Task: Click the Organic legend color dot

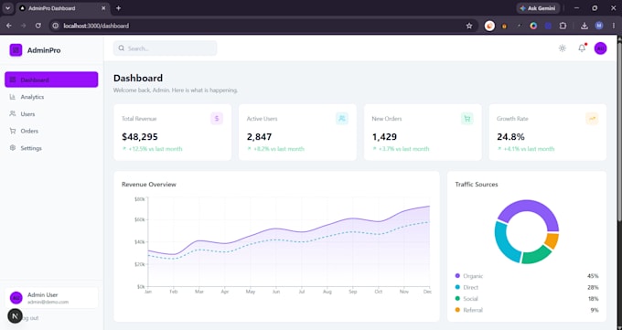Action: 457,276
